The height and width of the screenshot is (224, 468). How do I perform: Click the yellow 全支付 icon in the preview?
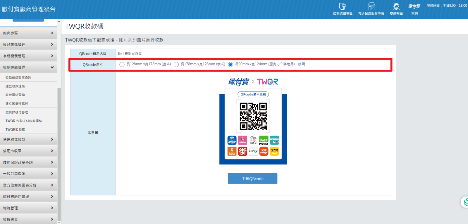274,151
